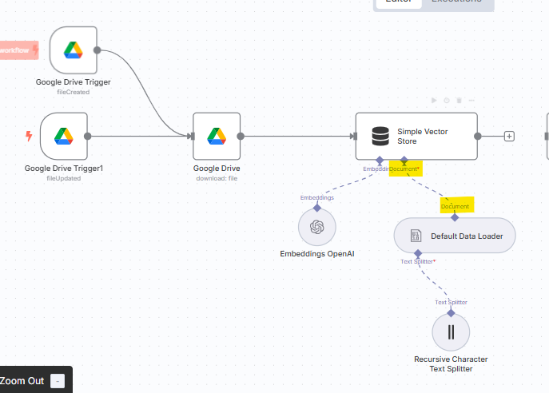Click the Text Splitter diamond under Default Data Loader
This screenshot has width=549, height=393.
418,253
